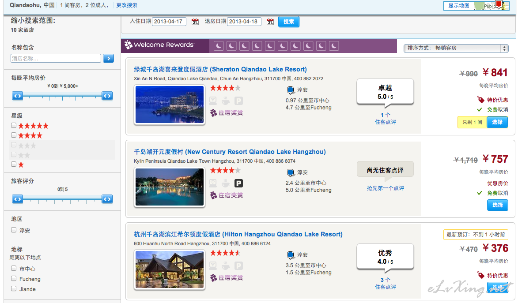This screenshot has width=518, height=303.
Task: Open the New Century Resort photo thumbnail
Action: click(170, 187)
